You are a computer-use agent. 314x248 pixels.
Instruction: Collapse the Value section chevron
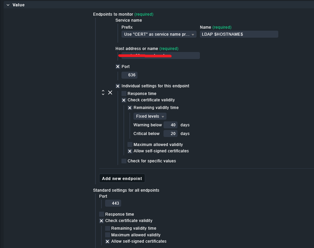pos(8,5)
